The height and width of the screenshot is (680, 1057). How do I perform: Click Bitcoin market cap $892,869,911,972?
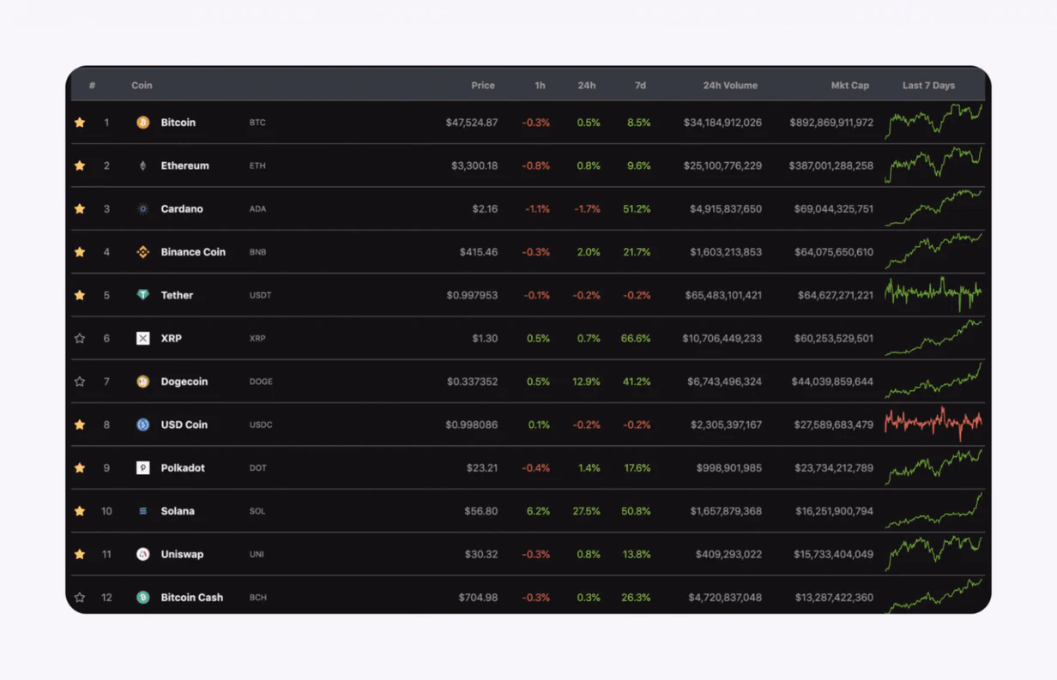pyautogui.click(x=831, y=123)
